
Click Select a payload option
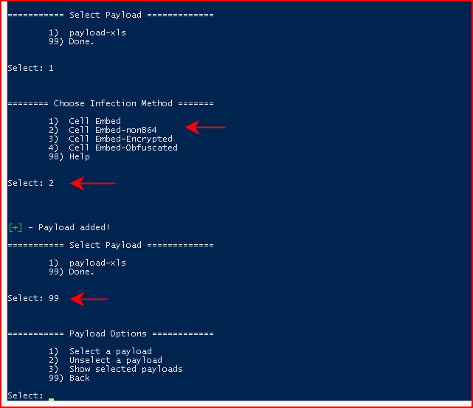[100, 351]
